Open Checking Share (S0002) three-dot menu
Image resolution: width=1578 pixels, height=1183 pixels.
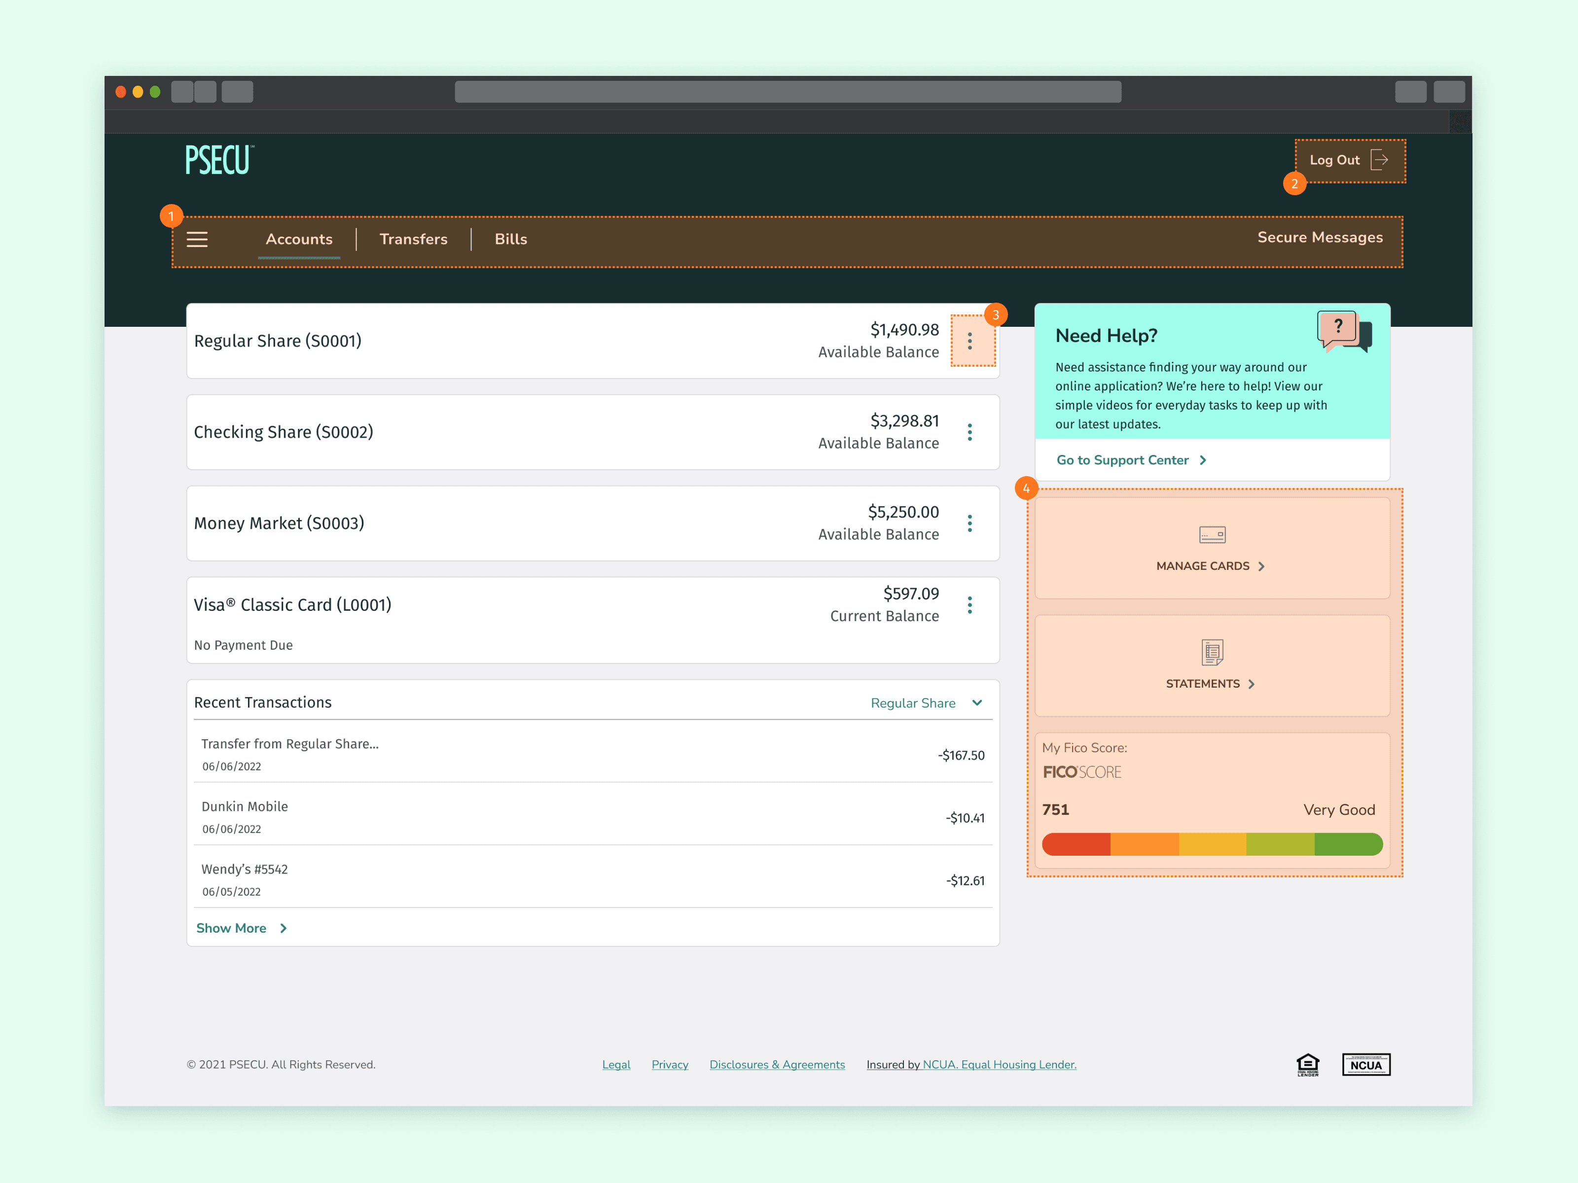pyautogui.click(x=969, y=432)
